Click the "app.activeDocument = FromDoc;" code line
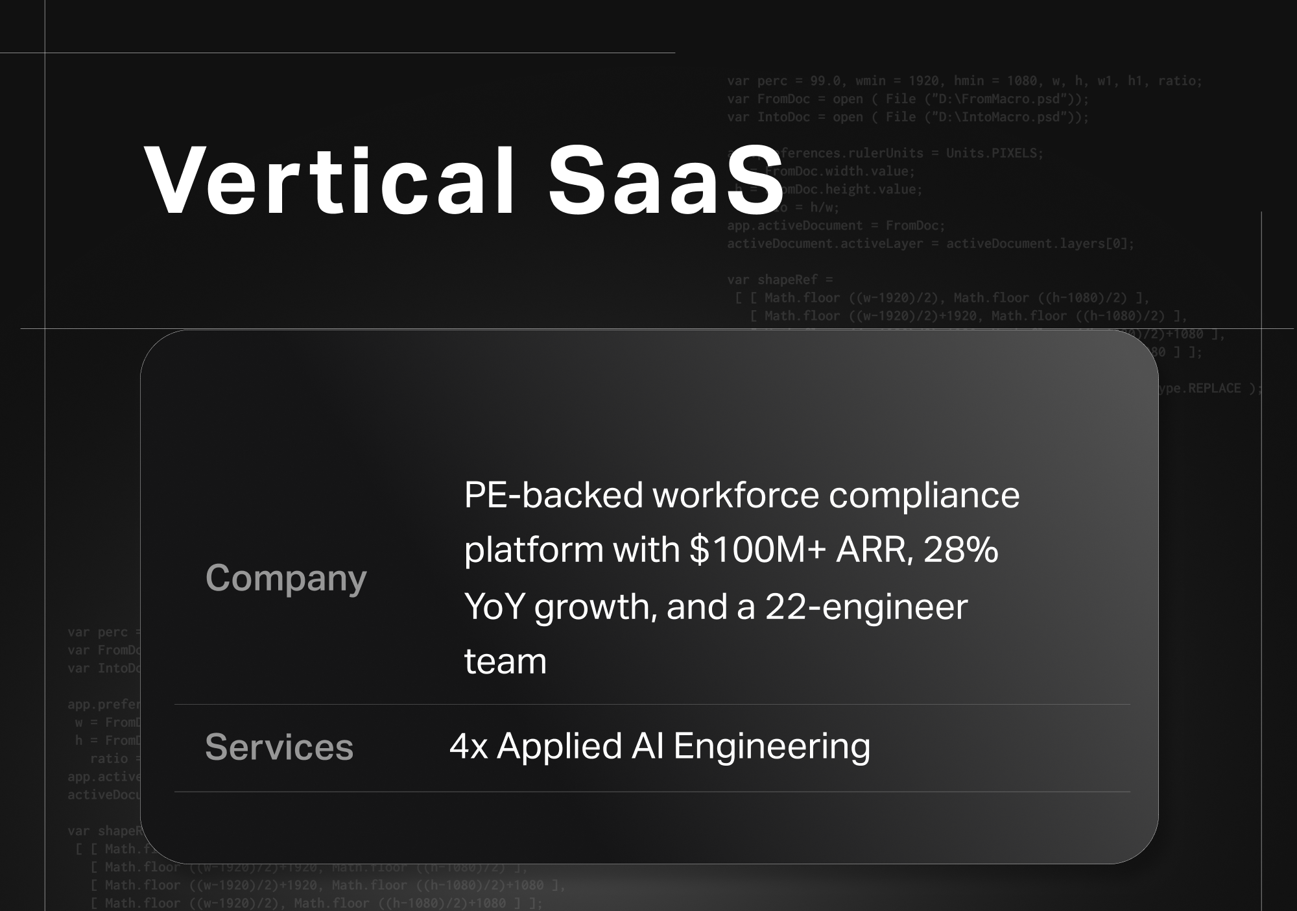 click(x=836, y=226)
